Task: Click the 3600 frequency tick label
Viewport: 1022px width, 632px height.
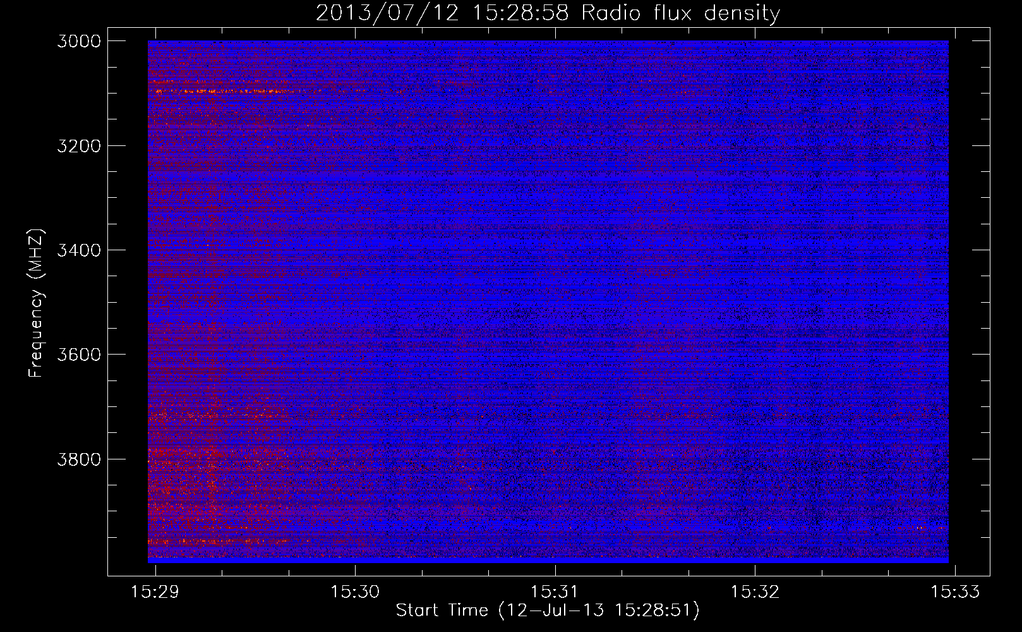Action: (x=79, y=355)
